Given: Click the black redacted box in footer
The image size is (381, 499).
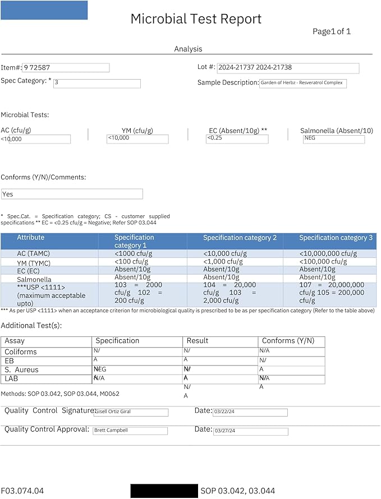Looking at the screenshot, I should [x=164, y=491].
